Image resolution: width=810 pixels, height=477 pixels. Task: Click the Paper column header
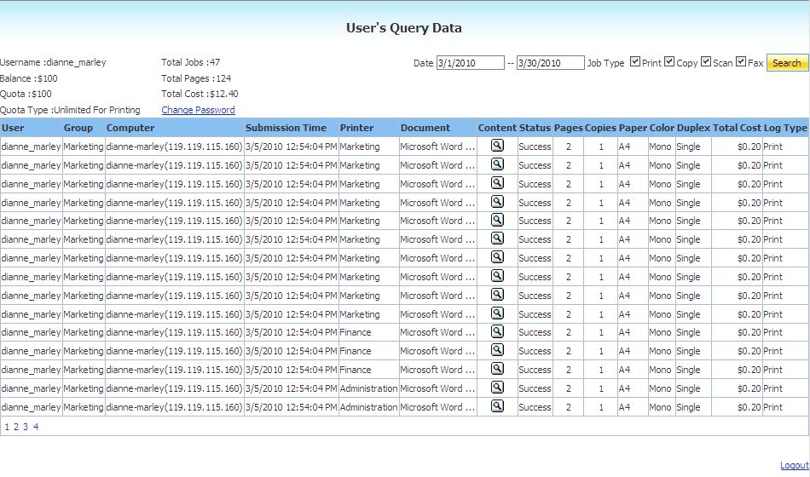(633, 128)
